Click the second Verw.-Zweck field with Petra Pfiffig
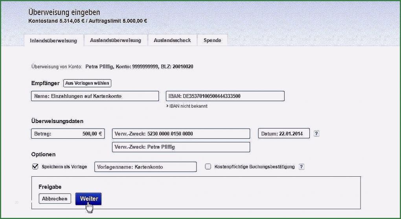The image size is (401, 219). [x=181, y=147]
